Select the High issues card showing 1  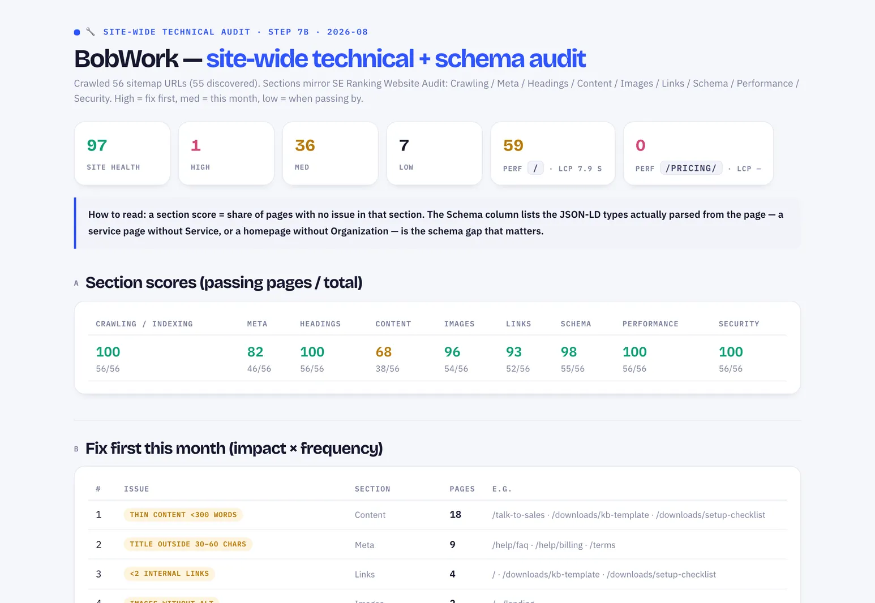point(226,153)
